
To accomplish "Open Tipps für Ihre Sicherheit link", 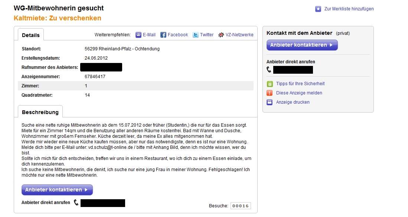I will (300, 84).
